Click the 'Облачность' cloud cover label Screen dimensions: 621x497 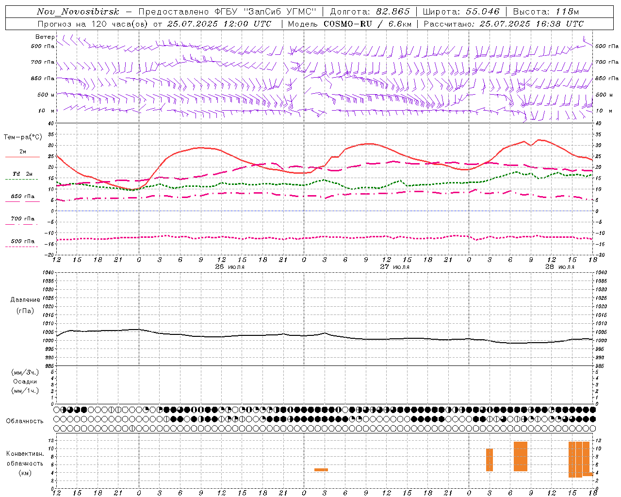click(x=25, y=421)
